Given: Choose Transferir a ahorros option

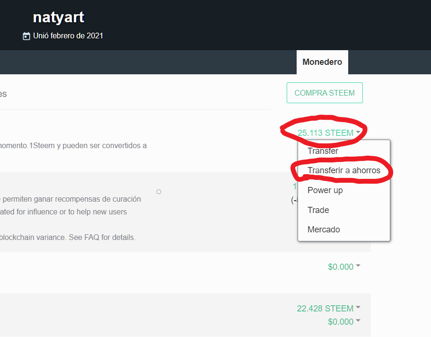Looking at the screenshot, I should tap(344, 170).
